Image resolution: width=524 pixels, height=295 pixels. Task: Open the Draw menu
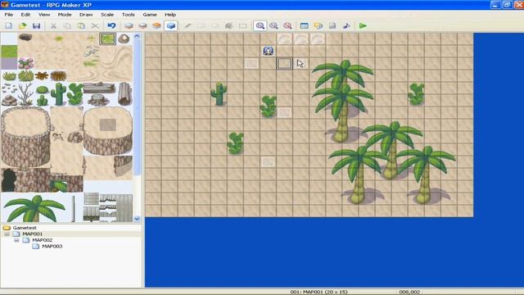point(86,15)
